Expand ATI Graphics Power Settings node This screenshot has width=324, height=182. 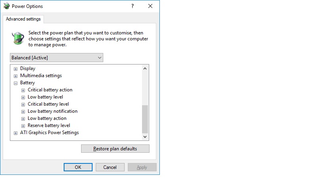pyautogui.click(x=15, y=133)
